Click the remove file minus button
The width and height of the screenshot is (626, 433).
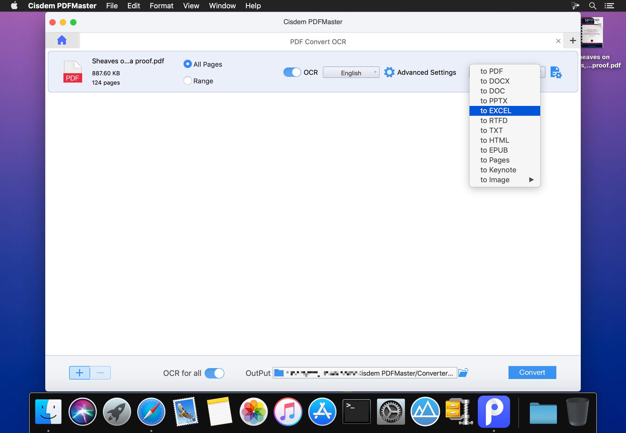pos(100,373)
